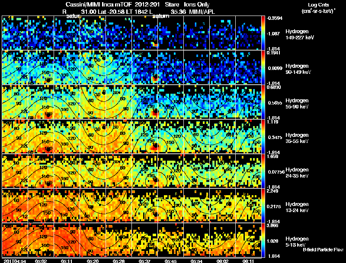Click the color bar beside 5-13 keV row
The height and width of the screenshot is (263, 346).
[x=263, y=240]
